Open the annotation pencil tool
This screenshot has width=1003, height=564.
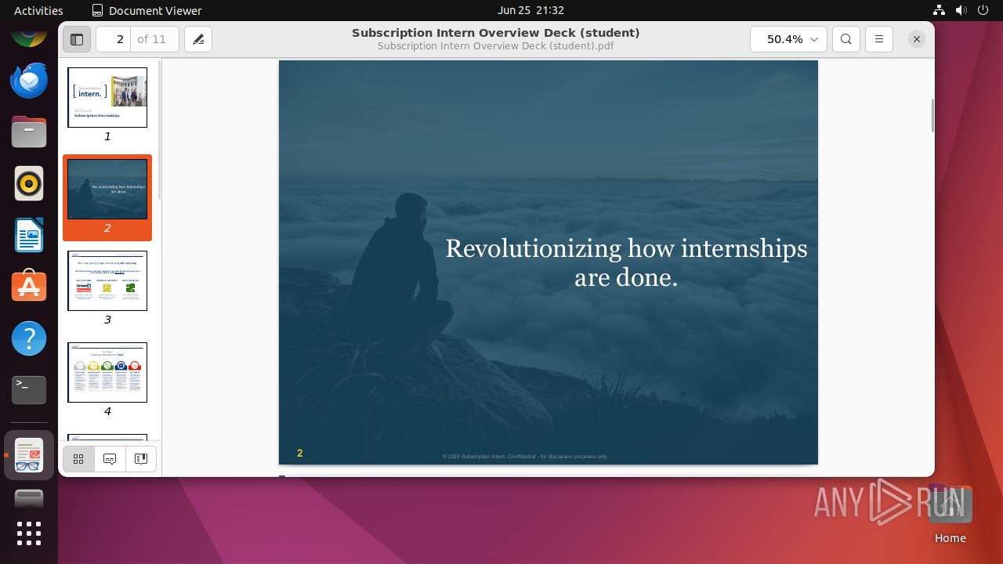pyautogui.click(x=198, y=39)
